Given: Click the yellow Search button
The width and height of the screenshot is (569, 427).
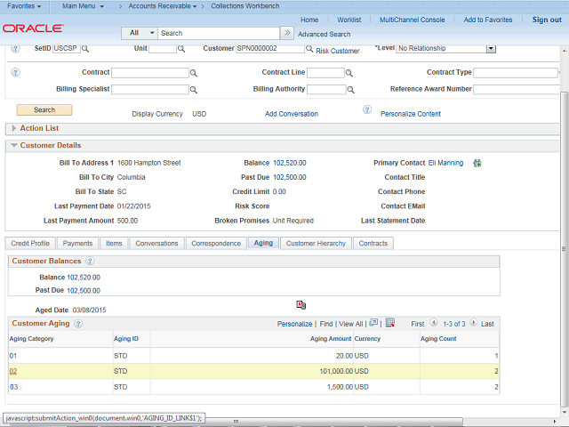Looking at the screenshot, I should pos(44,110).
